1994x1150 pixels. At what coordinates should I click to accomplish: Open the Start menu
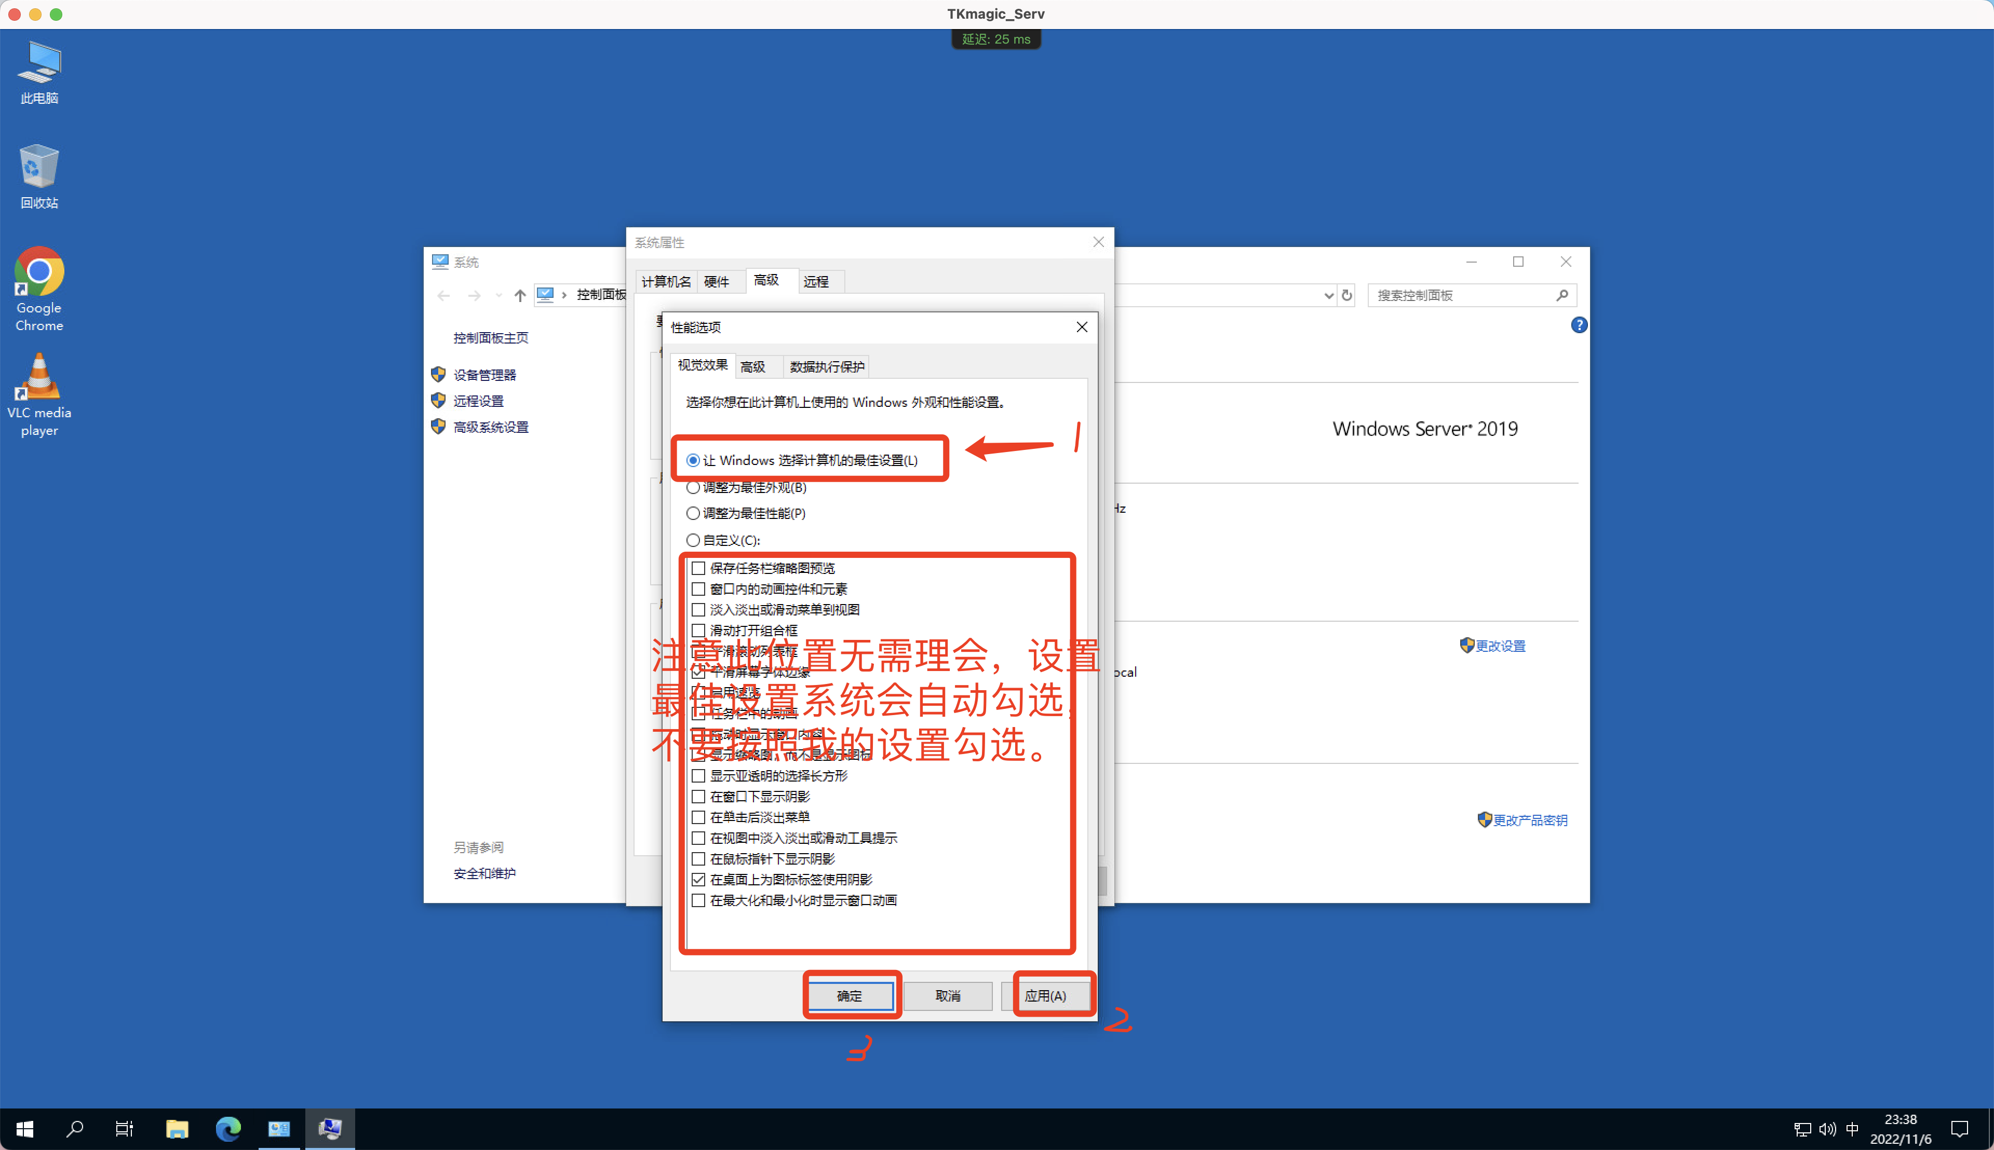24,1129
